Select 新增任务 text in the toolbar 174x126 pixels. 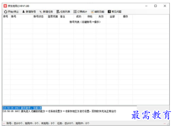pos(48,12)
